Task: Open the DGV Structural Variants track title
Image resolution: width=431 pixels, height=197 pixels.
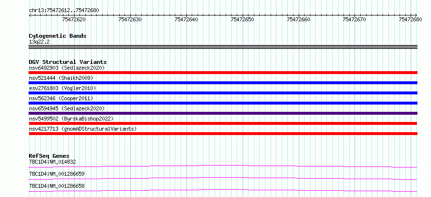Action: pos(68,62)
